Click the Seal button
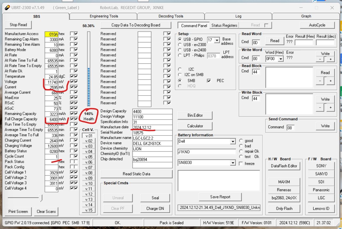 (155, 198)
